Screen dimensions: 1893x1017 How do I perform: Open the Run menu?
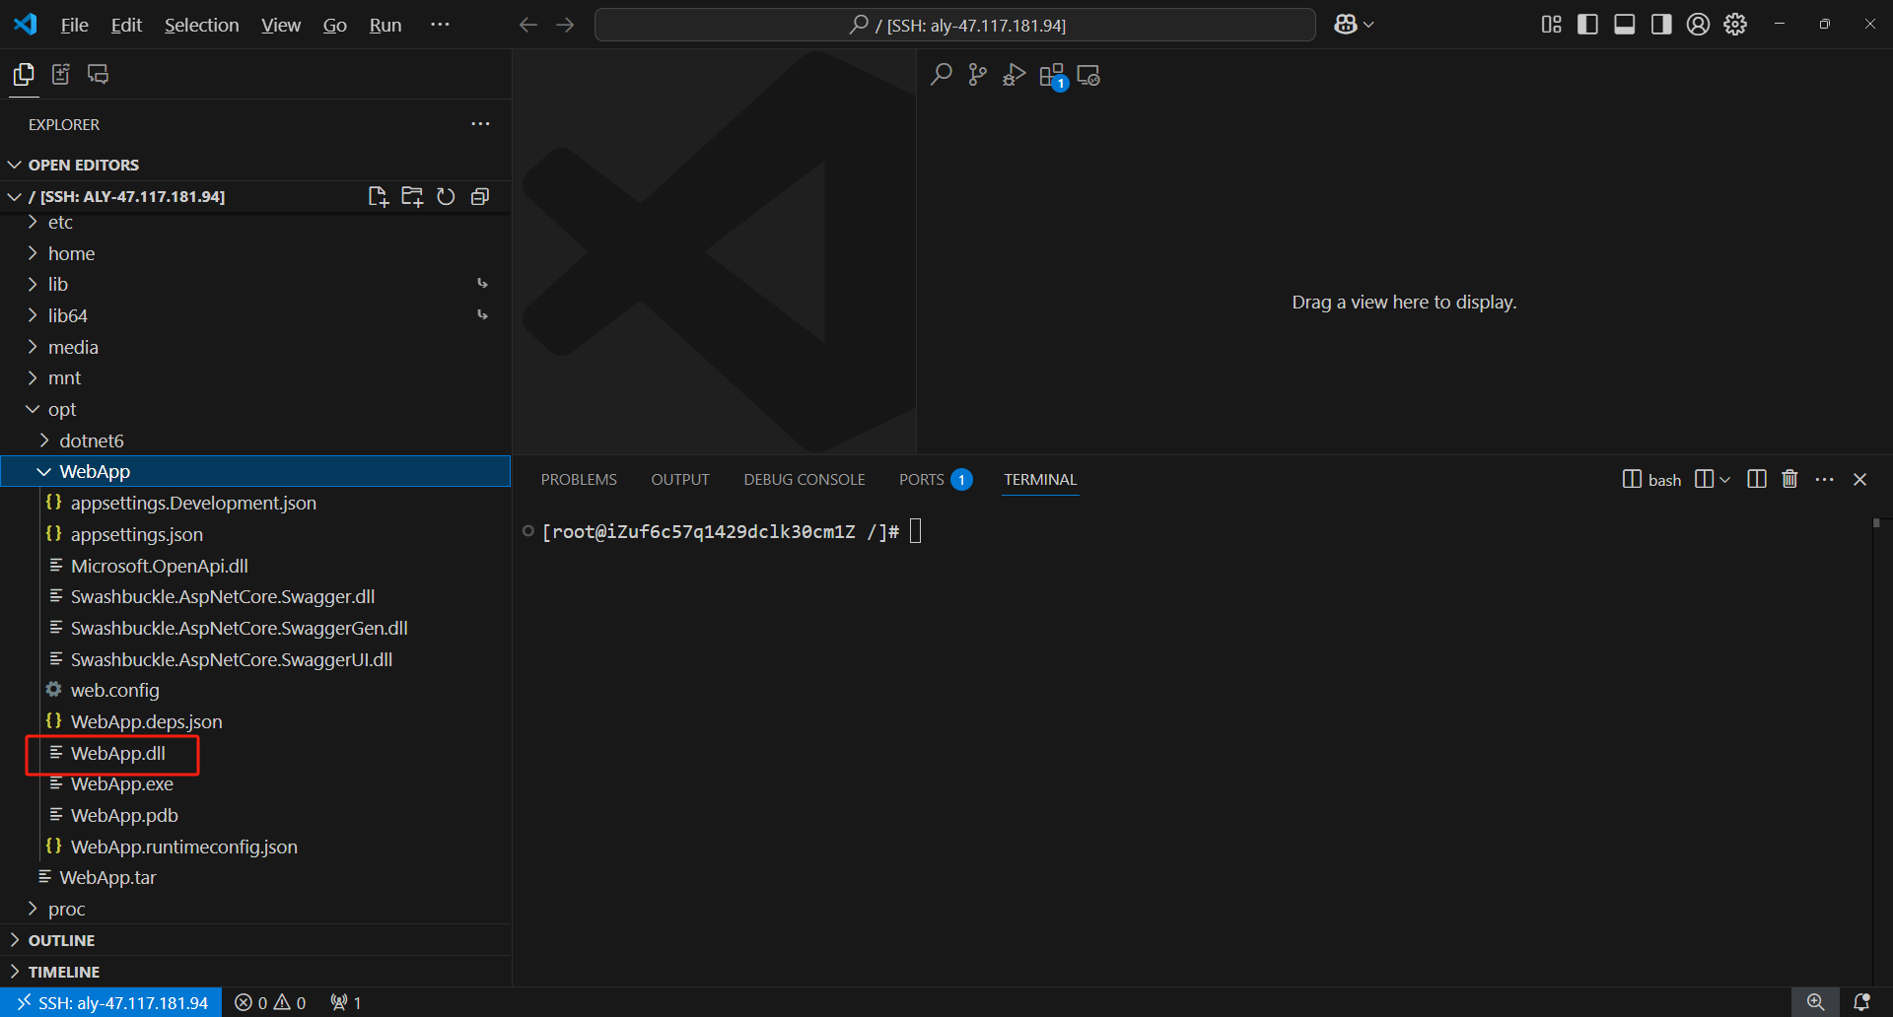point(385,25)
